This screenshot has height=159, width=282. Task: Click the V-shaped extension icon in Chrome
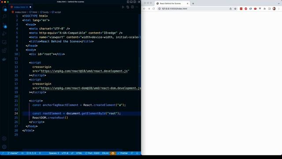tap(260, 9)
